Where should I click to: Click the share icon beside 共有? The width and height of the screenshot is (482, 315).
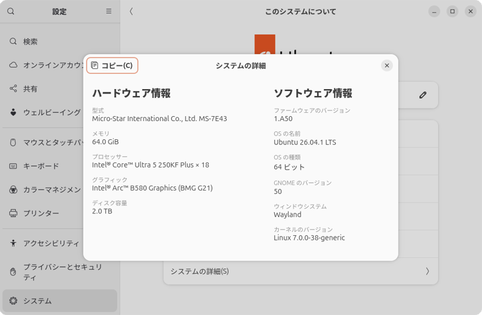click(13, 89)
